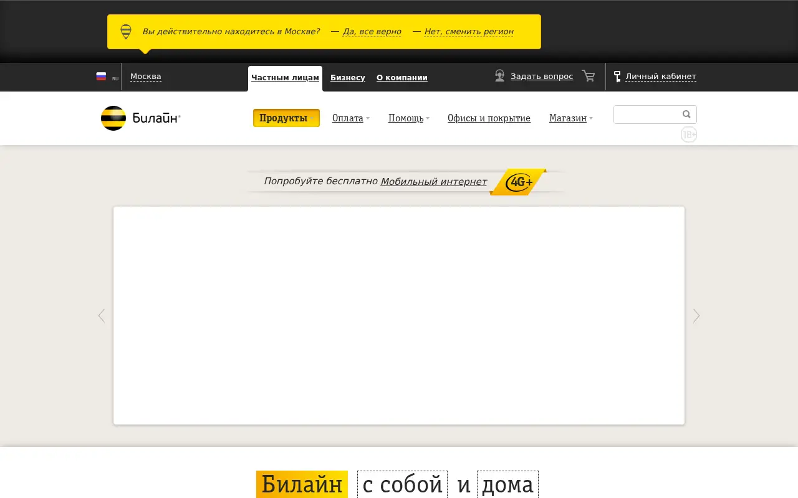
Task: Open Личный кабинет link
Action: 661,77
